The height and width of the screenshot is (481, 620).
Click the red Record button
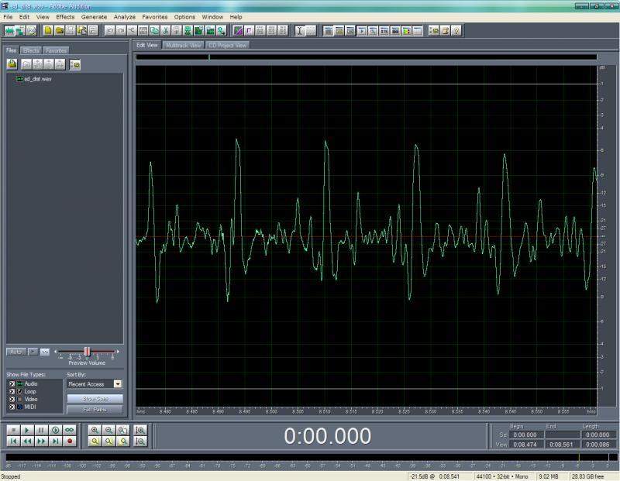tap(71, 441)
